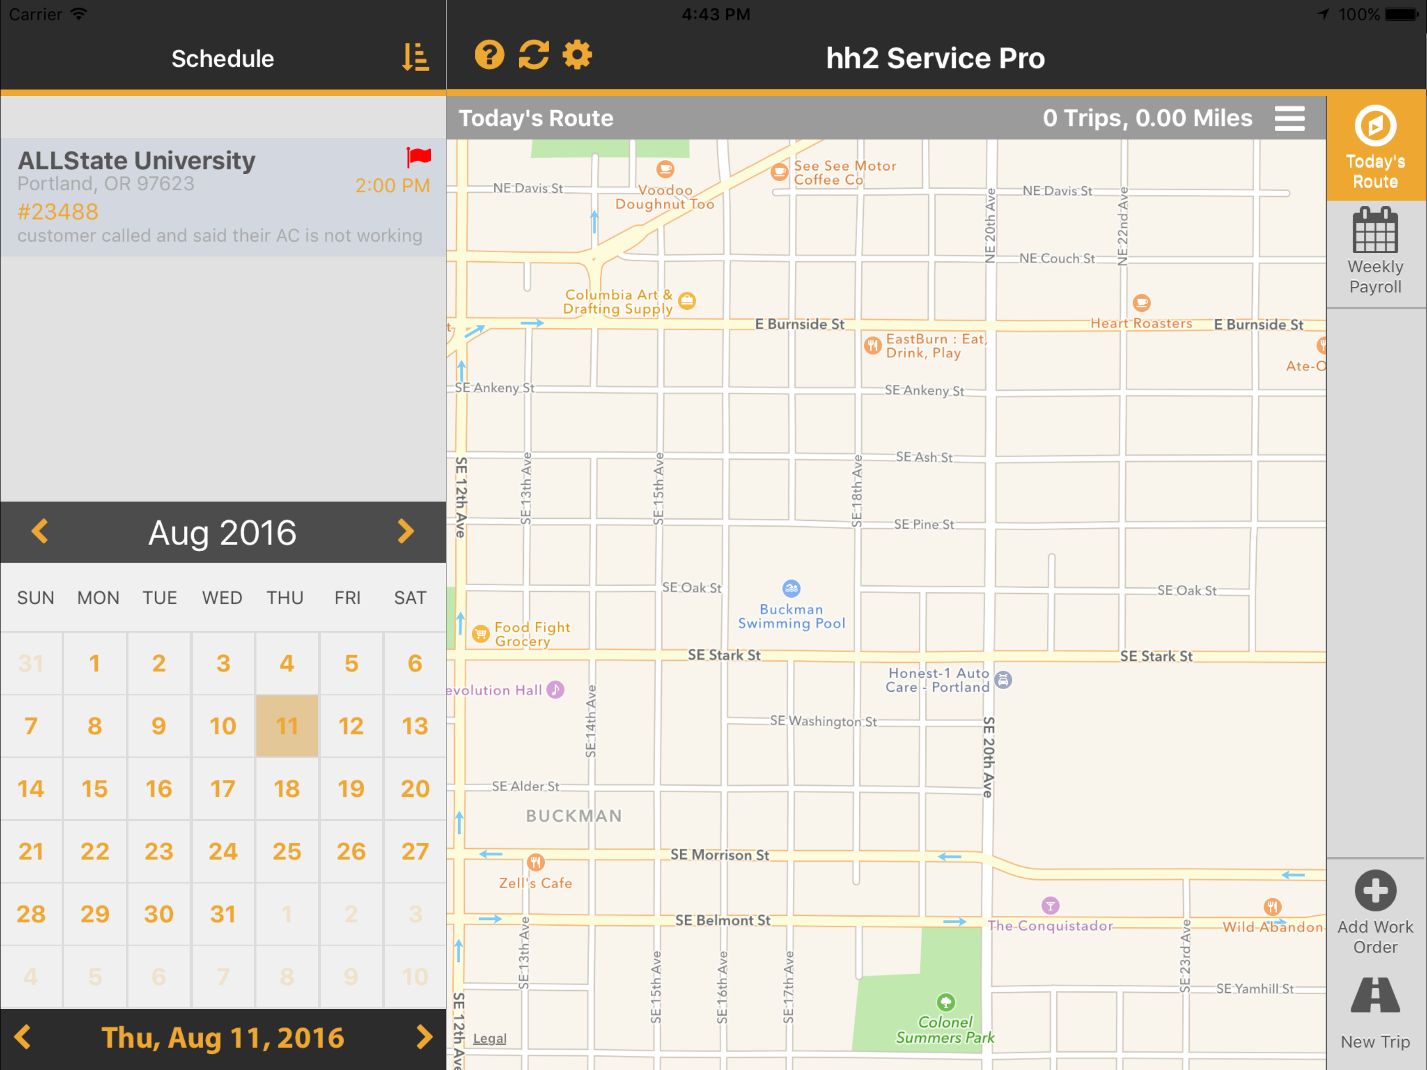Advance to next month after Aug 2016

click(x=405, y=531)
